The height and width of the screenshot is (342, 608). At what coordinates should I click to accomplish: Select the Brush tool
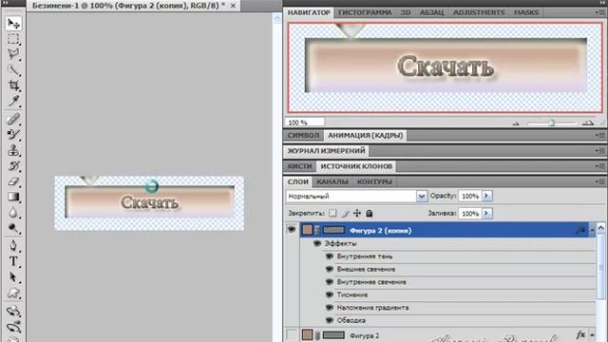click(x=13, y=135)
